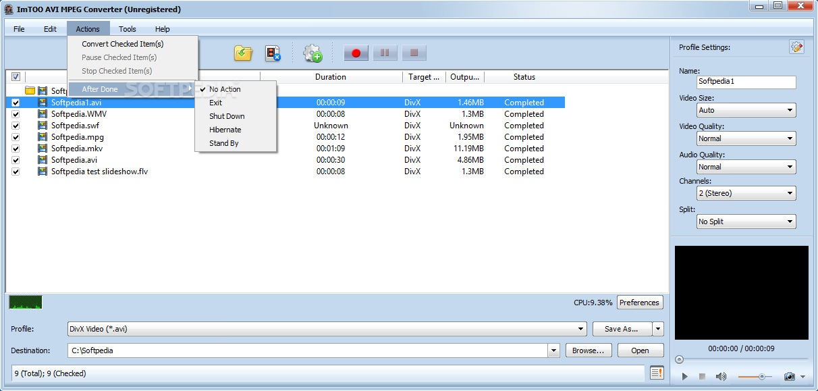818x391 pixels.
Task: Start converting with the red record button
Action: tap(356, 53)
